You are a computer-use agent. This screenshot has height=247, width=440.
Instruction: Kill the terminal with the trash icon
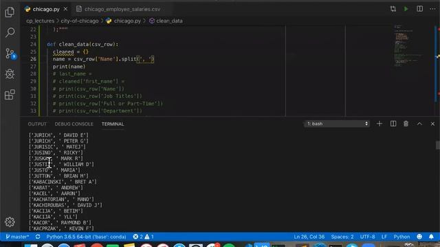click(x=406, y=123)
